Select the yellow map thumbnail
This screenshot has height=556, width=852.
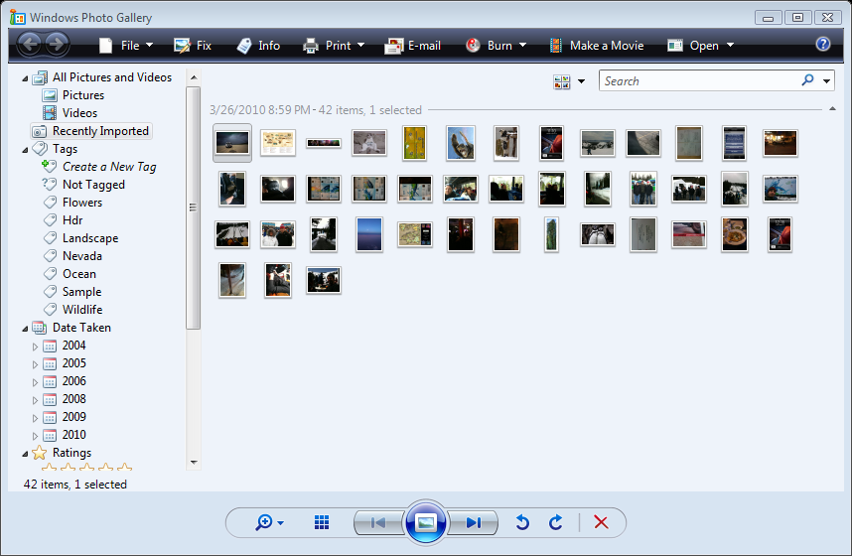pos(415,143)
